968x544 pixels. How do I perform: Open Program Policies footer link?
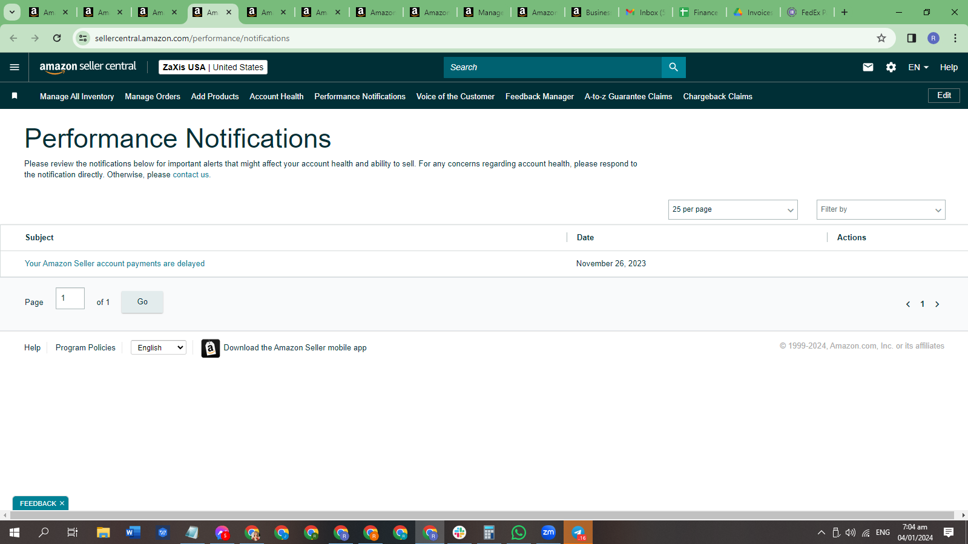[85, 348]
